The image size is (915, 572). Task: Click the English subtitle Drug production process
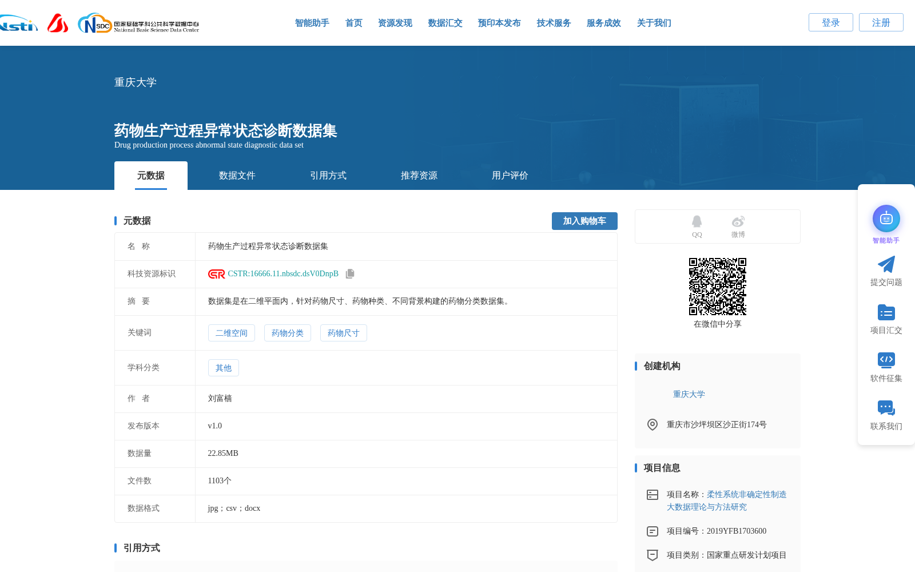coord(209,145)
